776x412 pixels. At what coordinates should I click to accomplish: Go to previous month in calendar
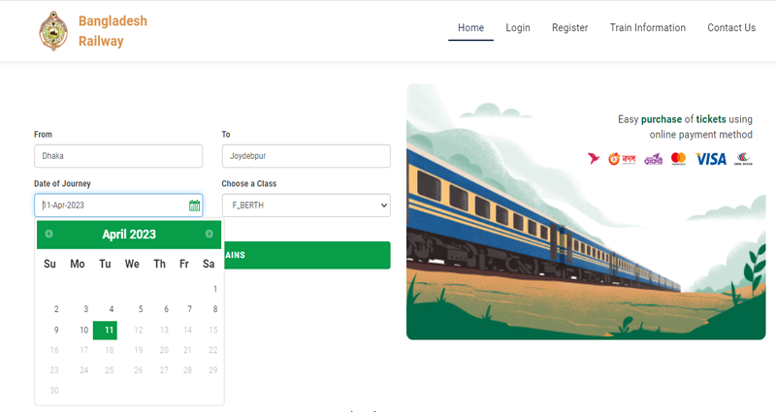coord(49,234)
